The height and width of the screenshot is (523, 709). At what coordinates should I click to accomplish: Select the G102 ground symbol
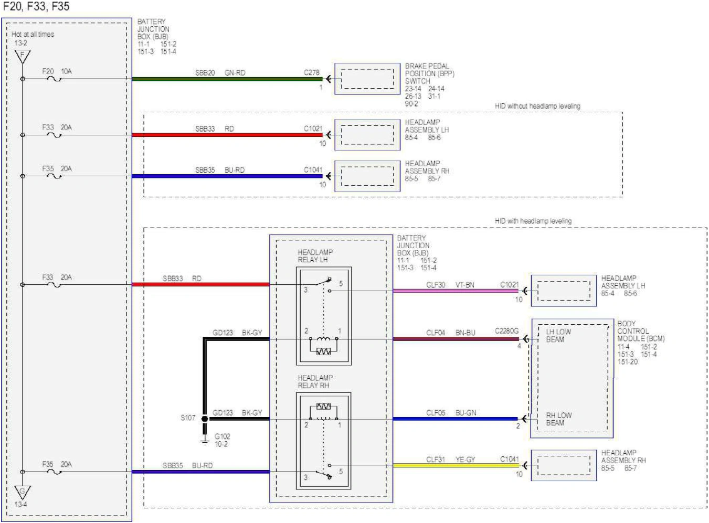point(205,441)
